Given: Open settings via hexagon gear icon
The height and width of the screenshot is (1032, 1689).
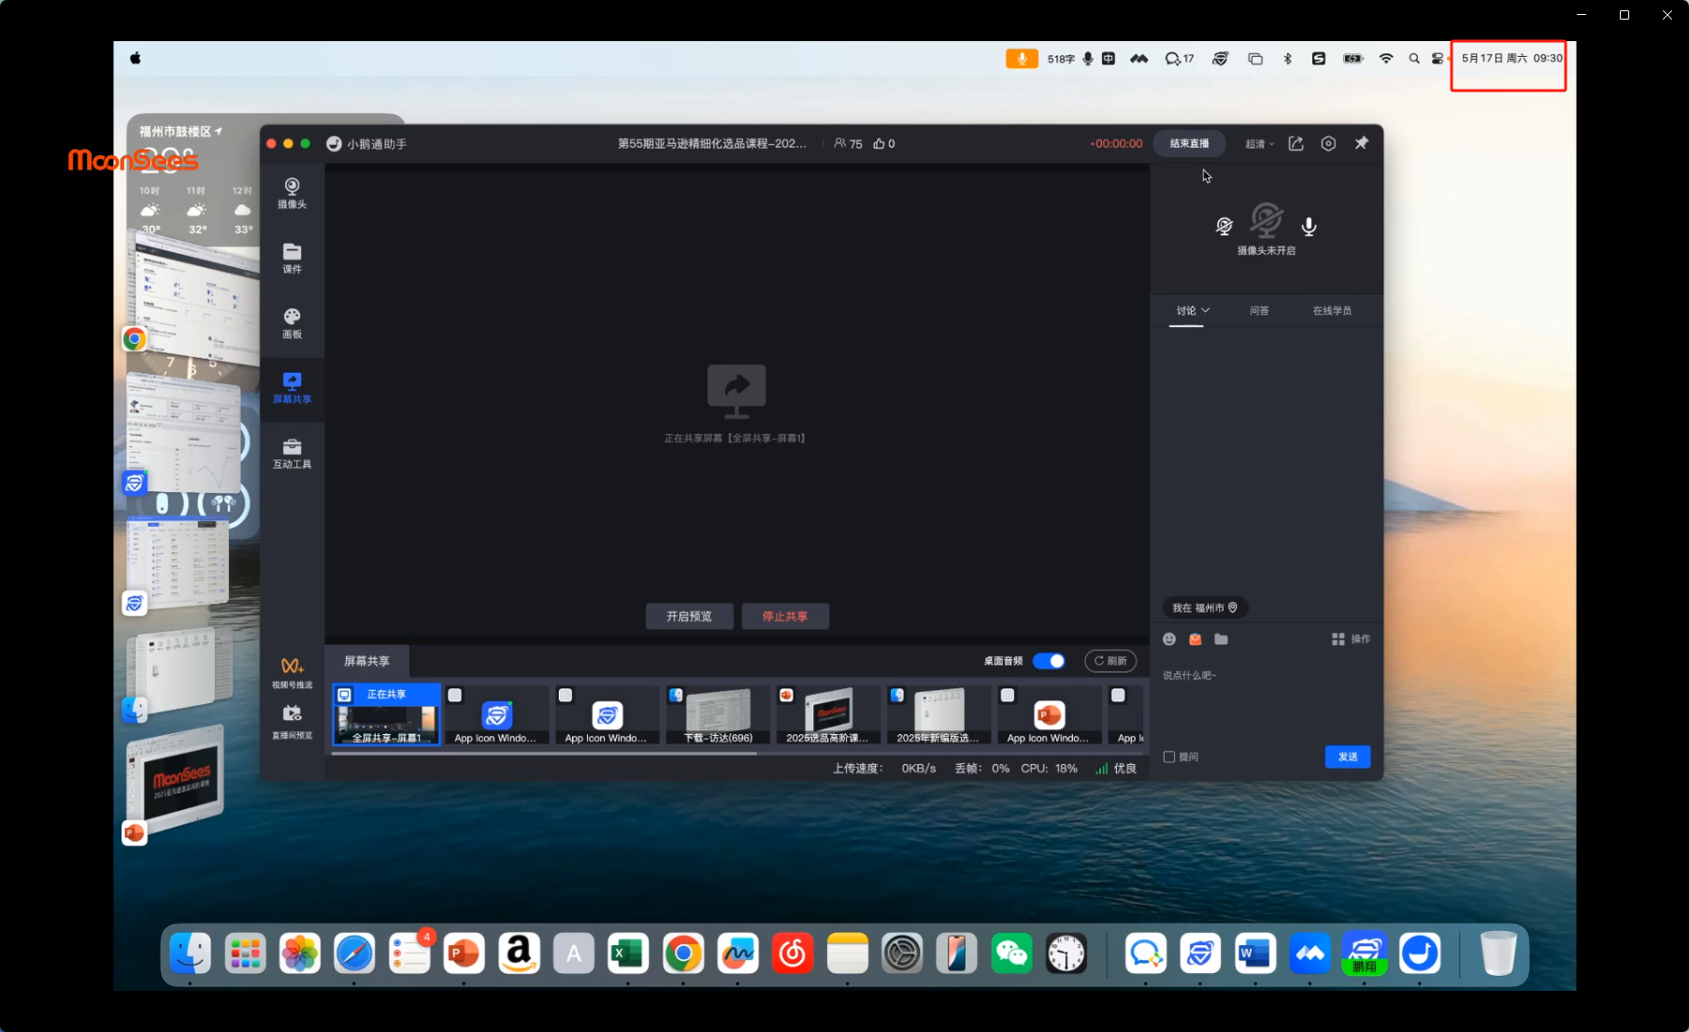Looking at the screenshot, I should pos(1328,144).
